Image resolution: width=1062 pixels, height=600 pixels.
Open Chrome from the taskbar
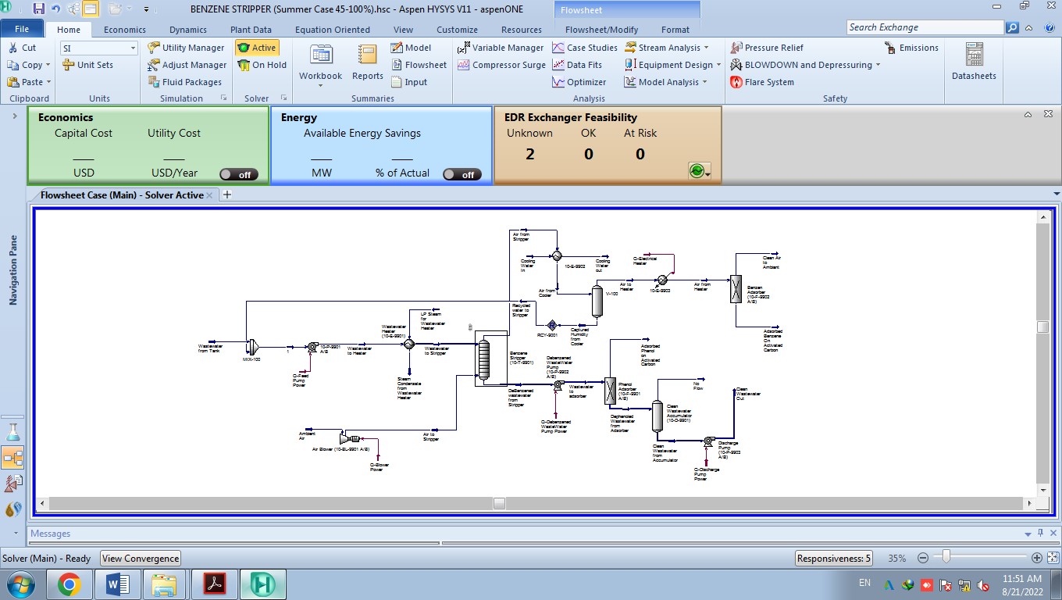coord(69,584)
